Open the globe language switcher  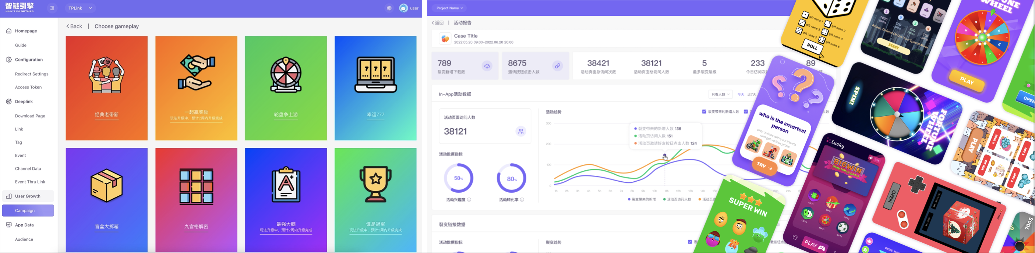click(x=389, y=8)
